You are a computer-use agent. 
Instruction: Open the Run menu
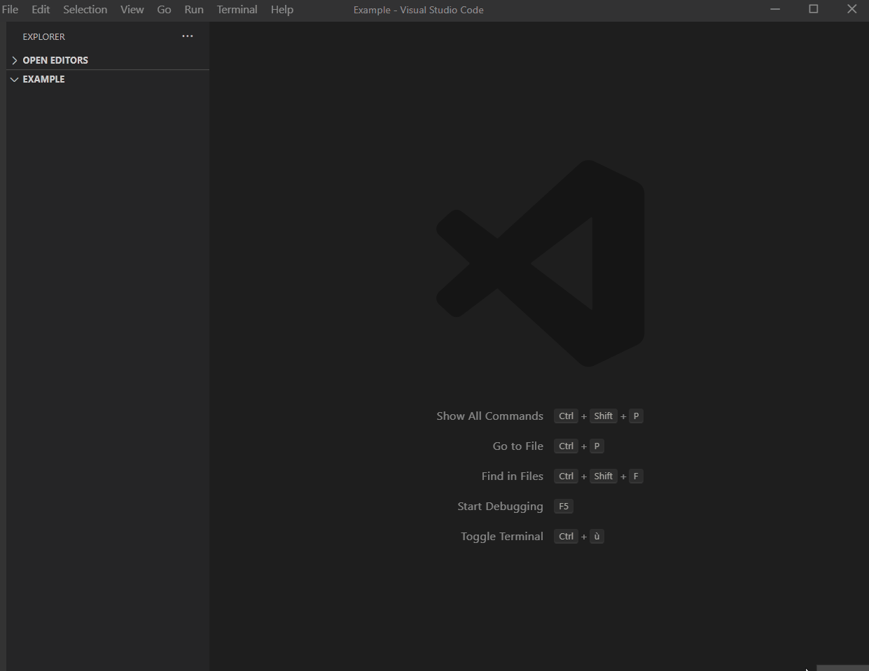(194, 10)
